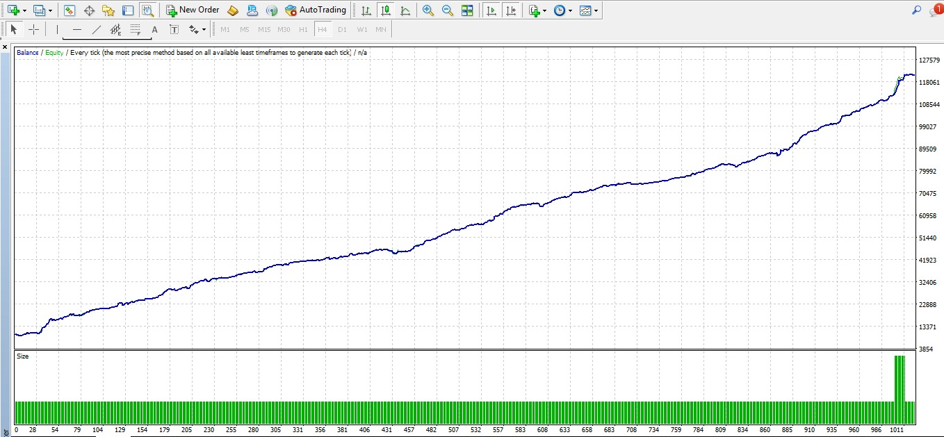The image size is (944, 437).
Task: Click the New Order button
Action: point(193,10)
